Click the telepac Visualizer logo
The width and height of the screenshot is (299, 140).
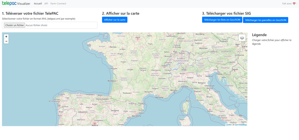(x=16, y=3)
